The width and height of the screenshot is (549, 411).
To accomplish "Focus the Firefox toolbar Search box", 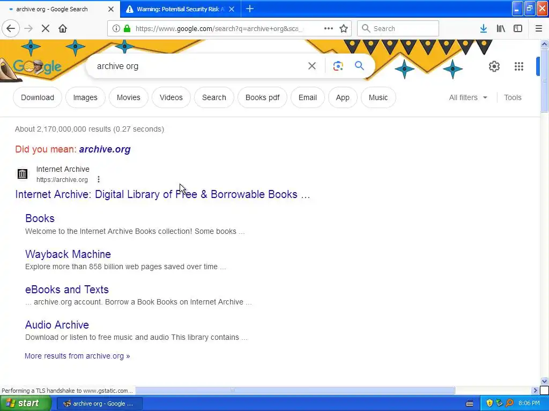I will pos(398,28).
